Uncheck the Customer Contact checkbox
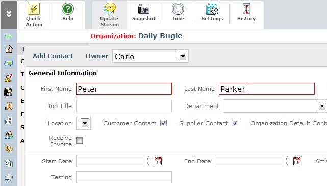Screen dimensions: 327x186 tap(163, 123)
